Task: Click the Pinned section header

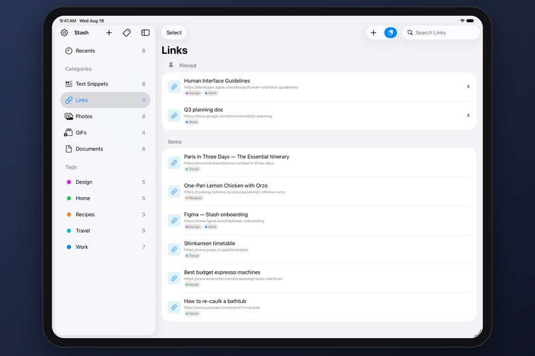Action: pos(183,66)
